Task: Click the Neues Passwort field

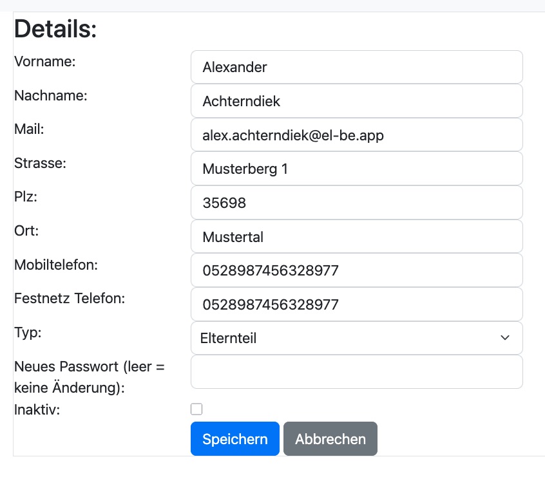Action: (356, 371)
